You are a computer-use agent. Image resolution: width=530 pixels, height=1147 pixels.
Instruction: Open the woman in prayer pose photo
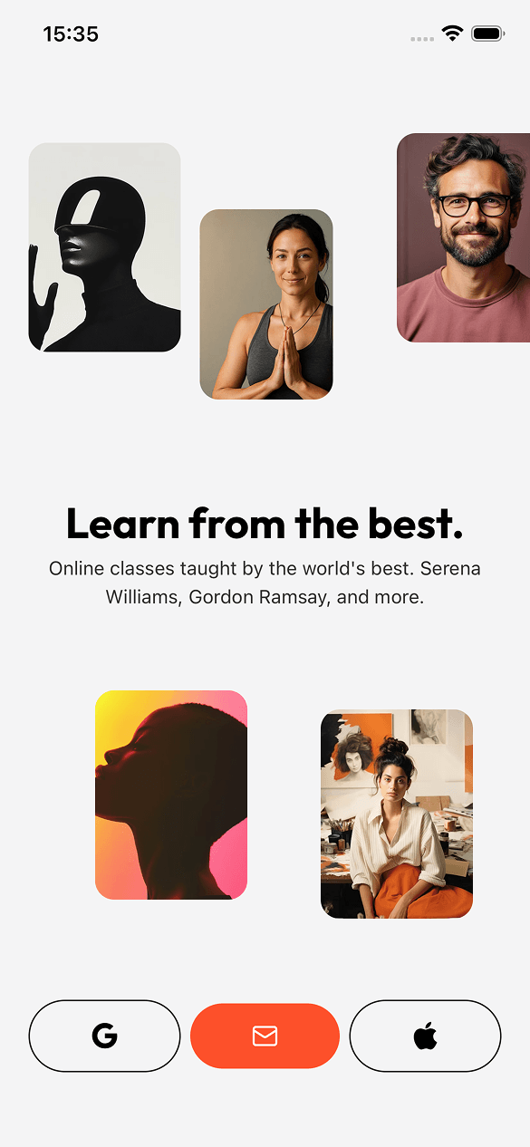(266, 304)
